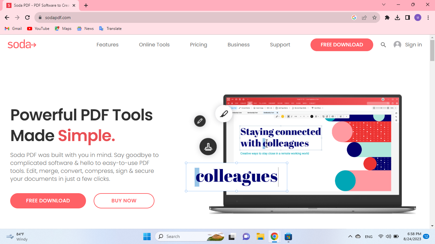Open Chrome Downloads icon
Viewport: 435px width, 244px height.
click(397, 17)
